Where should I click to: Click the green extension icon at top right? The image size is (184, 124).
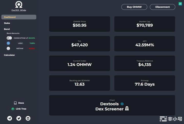(x=180, y=4)
